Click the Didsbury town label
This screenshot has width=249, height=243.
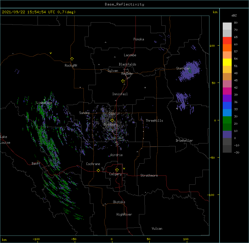click(111, 124)
